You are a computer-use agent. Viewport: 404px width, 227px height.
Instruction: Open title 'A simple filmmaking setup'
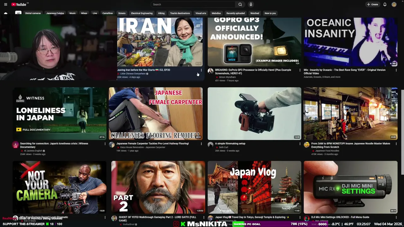230,144
